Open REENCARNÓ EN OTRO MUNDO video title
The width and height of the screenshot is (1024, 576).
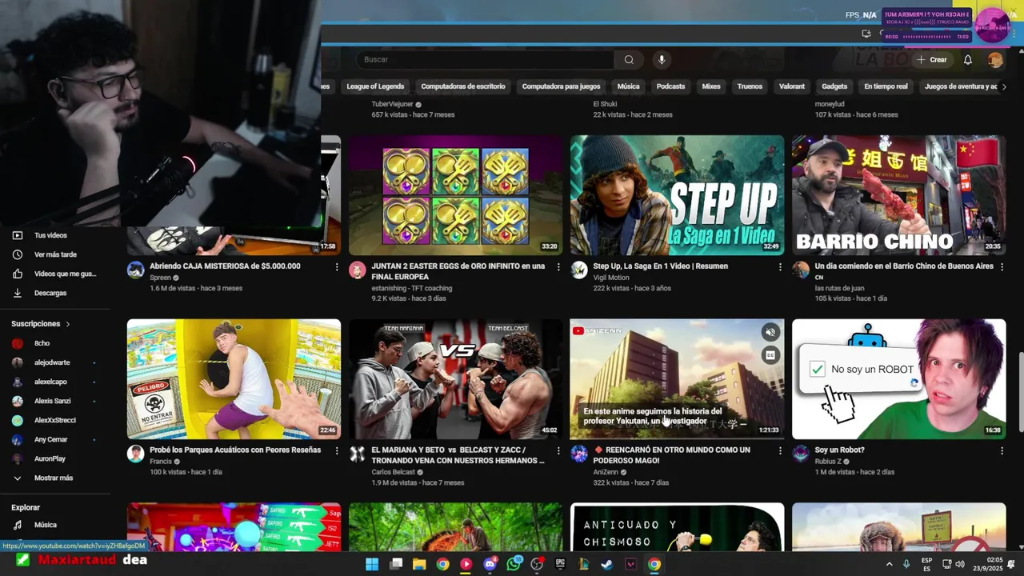671,455
